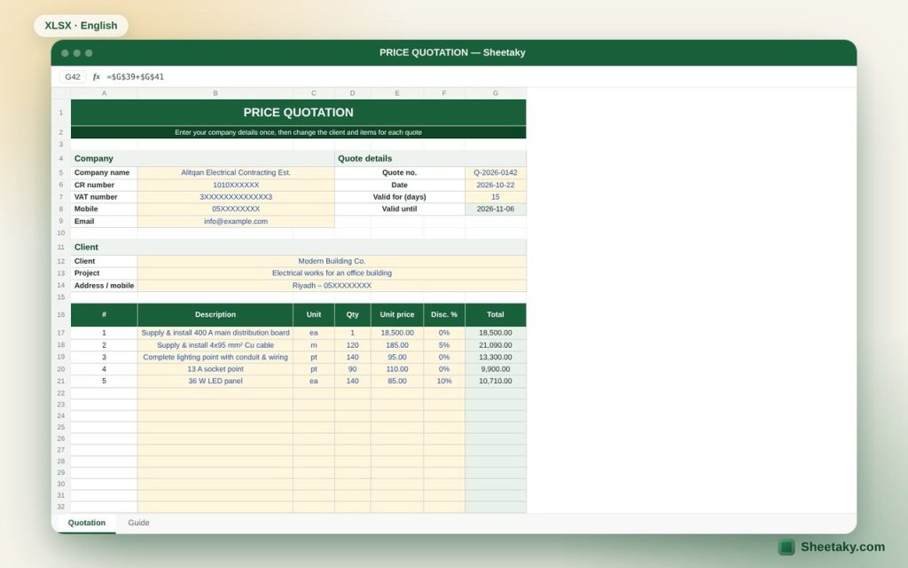This screenshot has width=908, height=568.
Task: Select the 4x95 mm² Cu cable description
Action: click(215, 345)
